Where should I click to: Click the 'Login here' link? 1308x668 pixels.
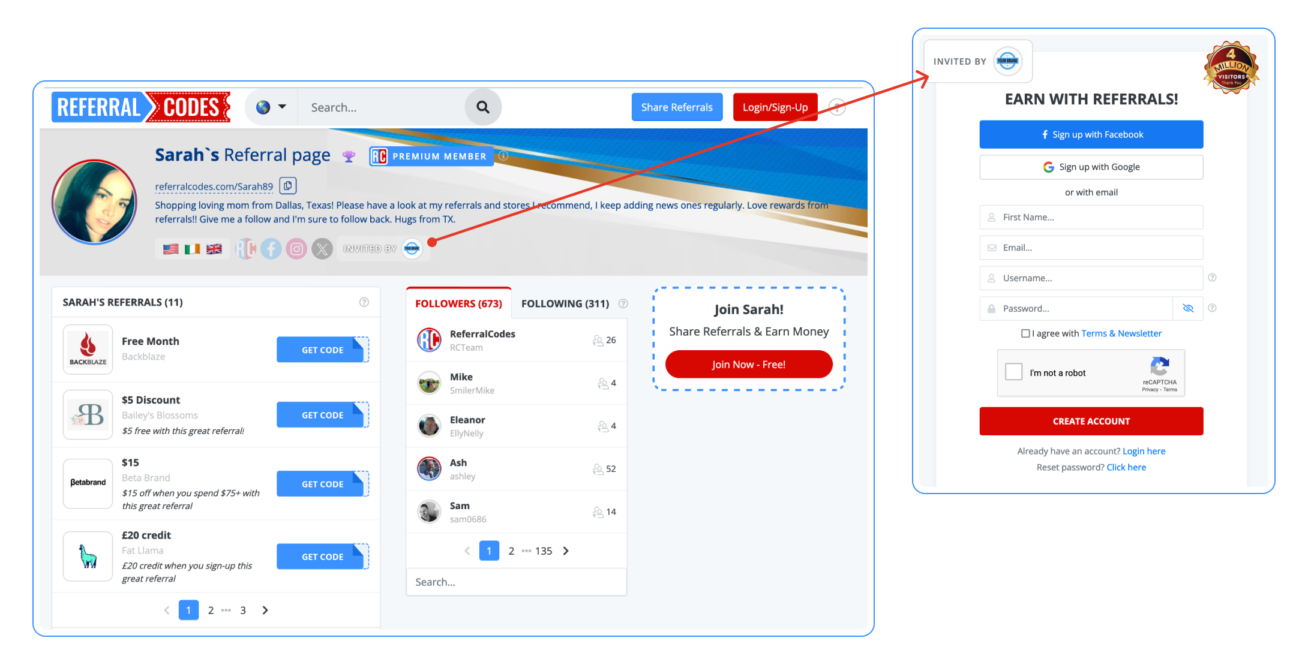[1144, 451]
